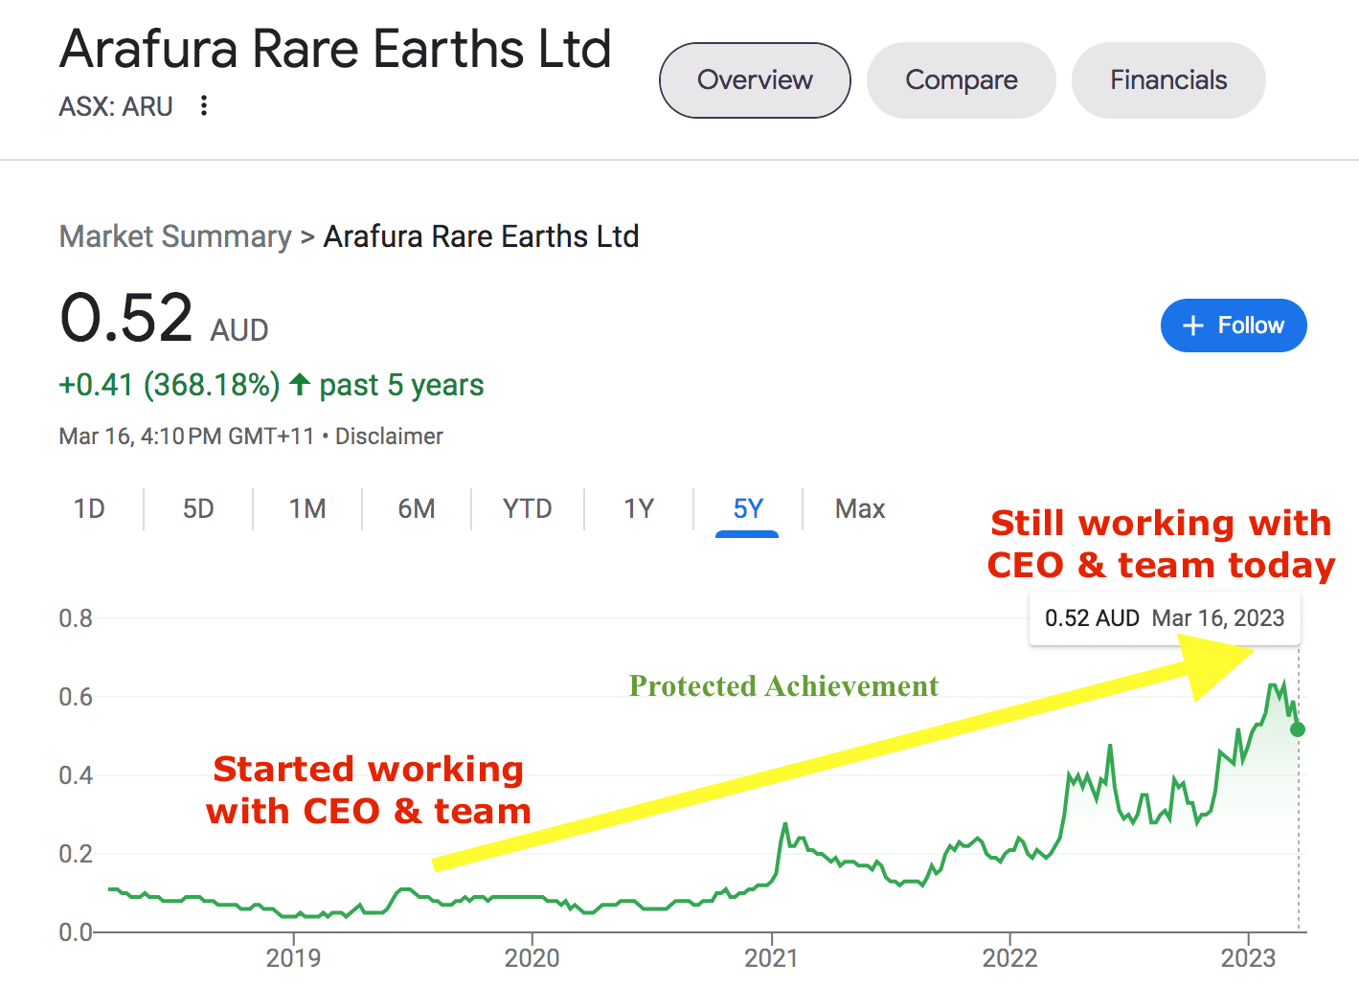Open the three-dot menu beside ASX: ARU
Viewport: 1359px width, 986px height.
[x=203, y=105]
